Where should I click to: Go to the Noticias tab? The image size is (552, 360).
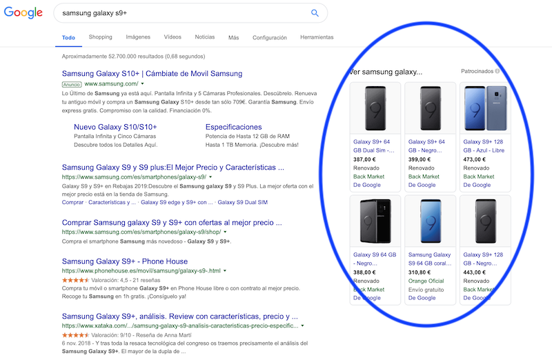pyautogui.click(x=205, y=37)
